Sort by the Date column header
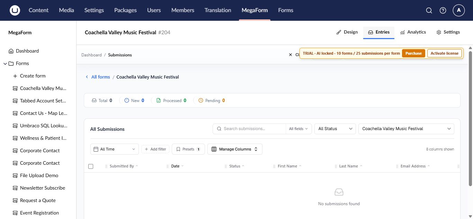This screenshot has height=219, width=473. pyautogui.click(x=177, y=166)
